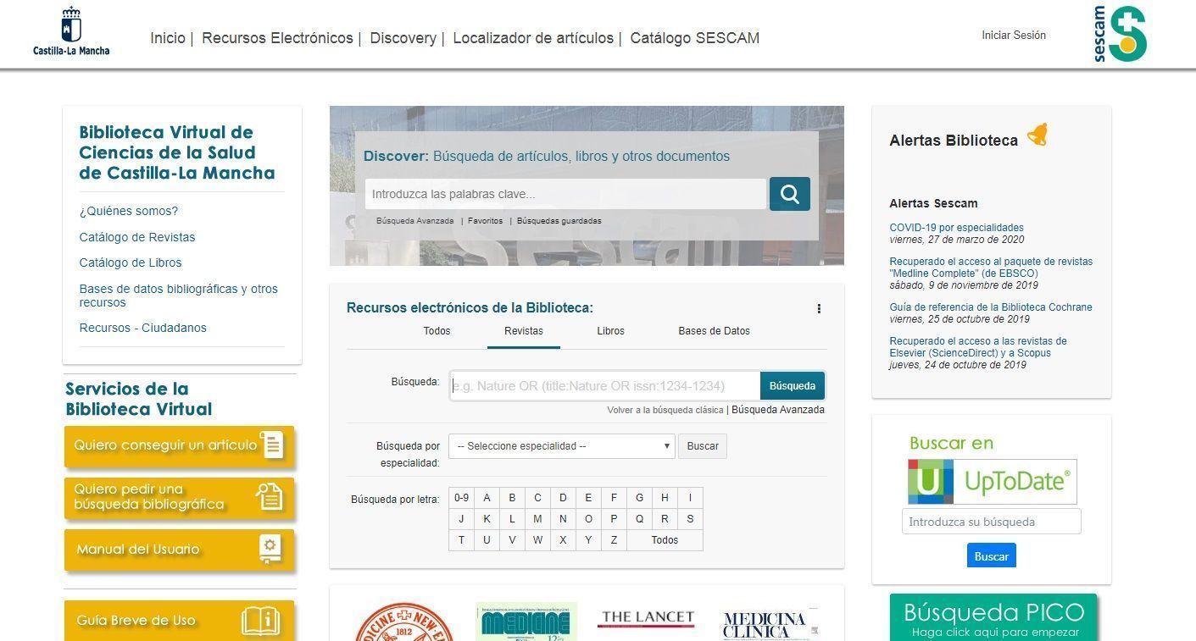This screenshot has height=641, width=1196.
Task: Open the Búsqueda Avanzada link under Discover
Action: point(415,221)
